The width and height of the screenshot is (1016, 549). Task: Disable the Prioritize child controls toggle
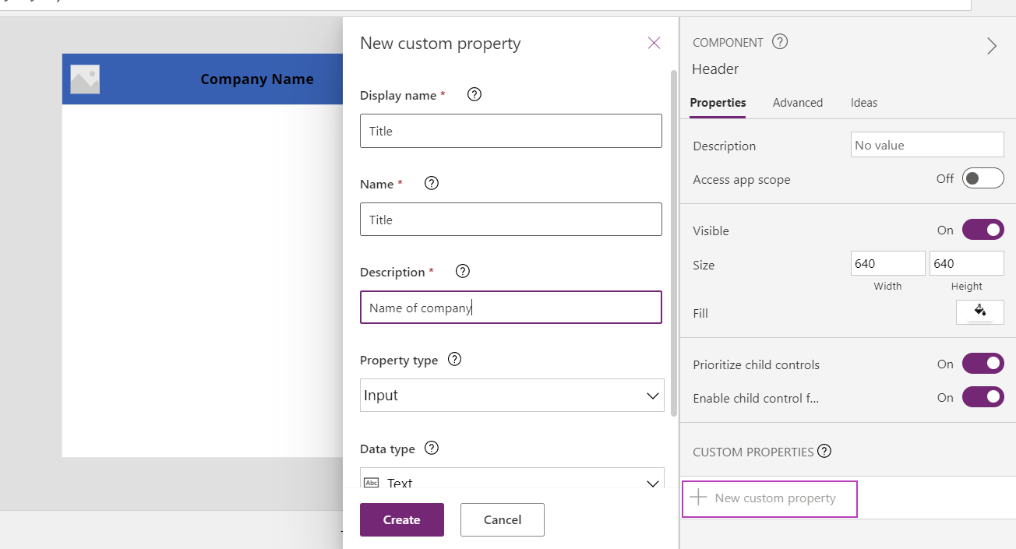(982, 363)
